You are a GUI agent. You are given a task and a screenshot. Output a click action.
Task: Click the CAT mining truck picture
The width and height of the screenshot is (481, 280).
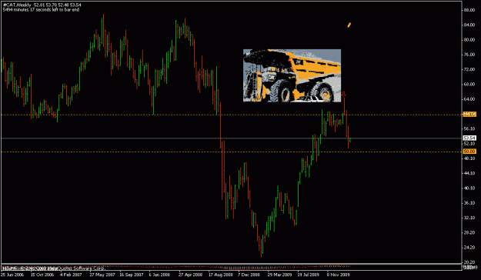click(292, 75)
